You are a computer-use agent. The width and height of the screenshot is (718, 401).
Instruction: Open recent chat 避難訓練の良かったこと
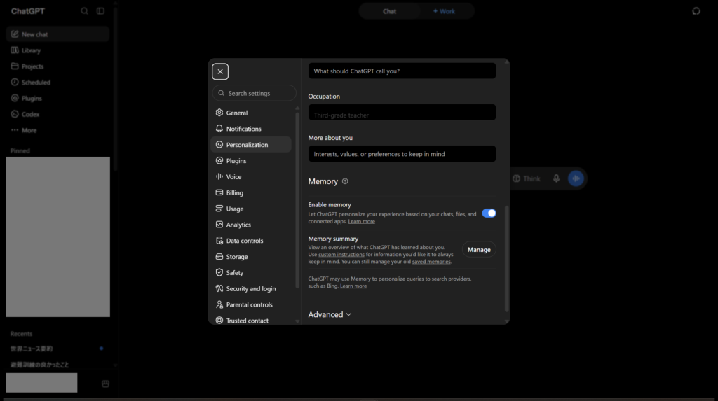(x=57, y=365)
